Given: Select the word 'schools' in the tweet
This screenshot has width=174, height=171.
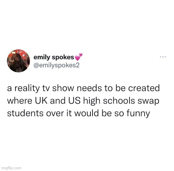Looking at the screenshot, I should 119,101.
